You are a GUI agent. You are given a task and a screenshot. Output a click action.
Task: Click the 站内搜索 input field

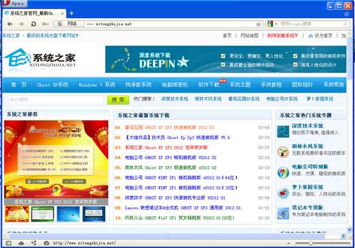pos(56,100)
